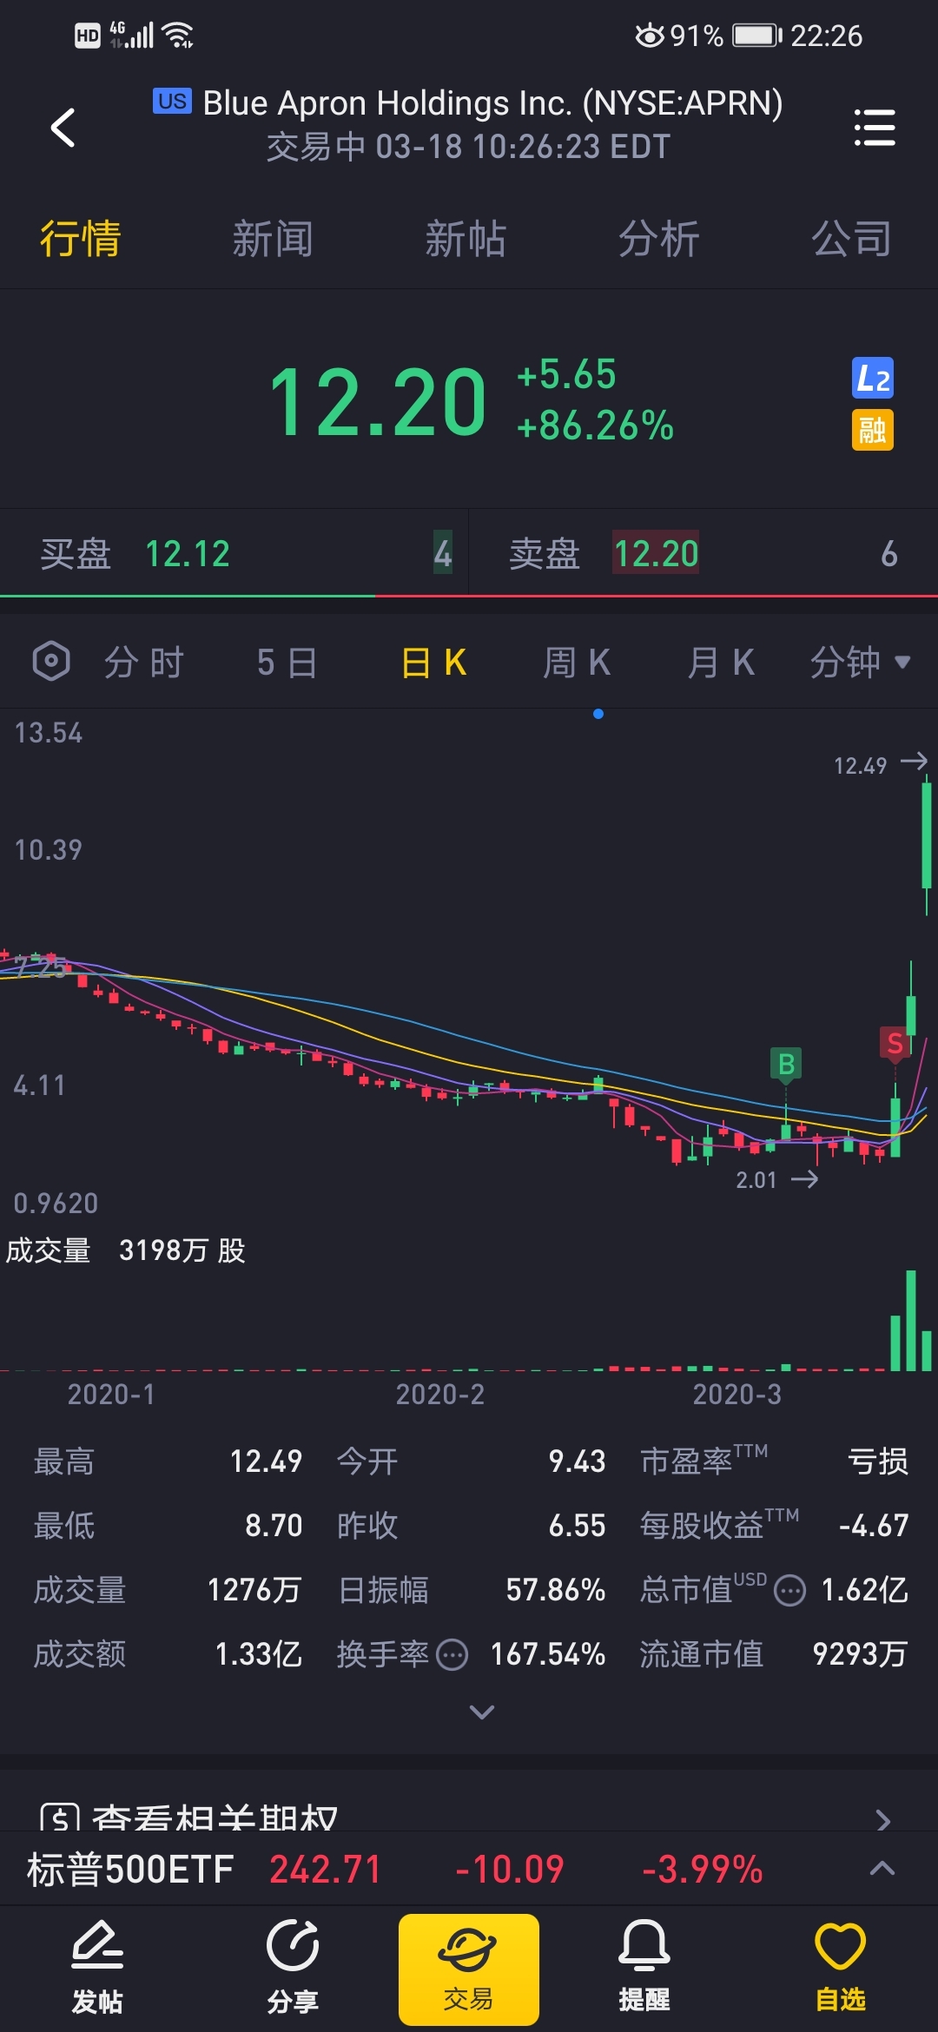
Task: Tap the orange 融 margin badge
Action: tap(873, 430)
